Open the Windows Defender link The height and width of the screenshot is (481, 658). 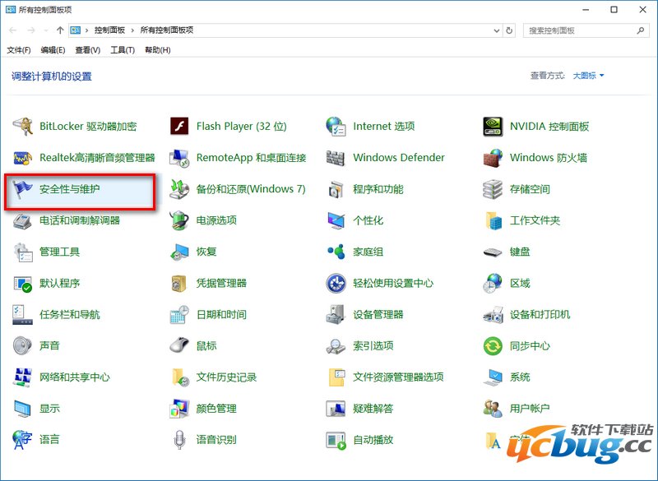click(x=398, y=158)
